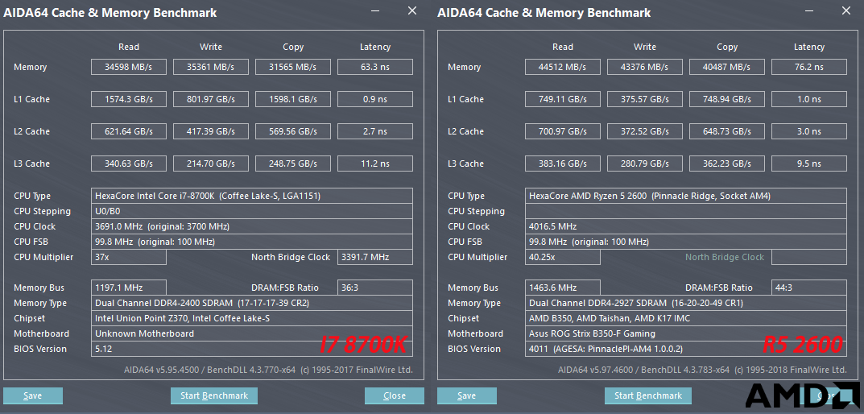Click the Intel Core i7-8700K CPU Type field
Screen dimensions: 864x414
point(252,196)
